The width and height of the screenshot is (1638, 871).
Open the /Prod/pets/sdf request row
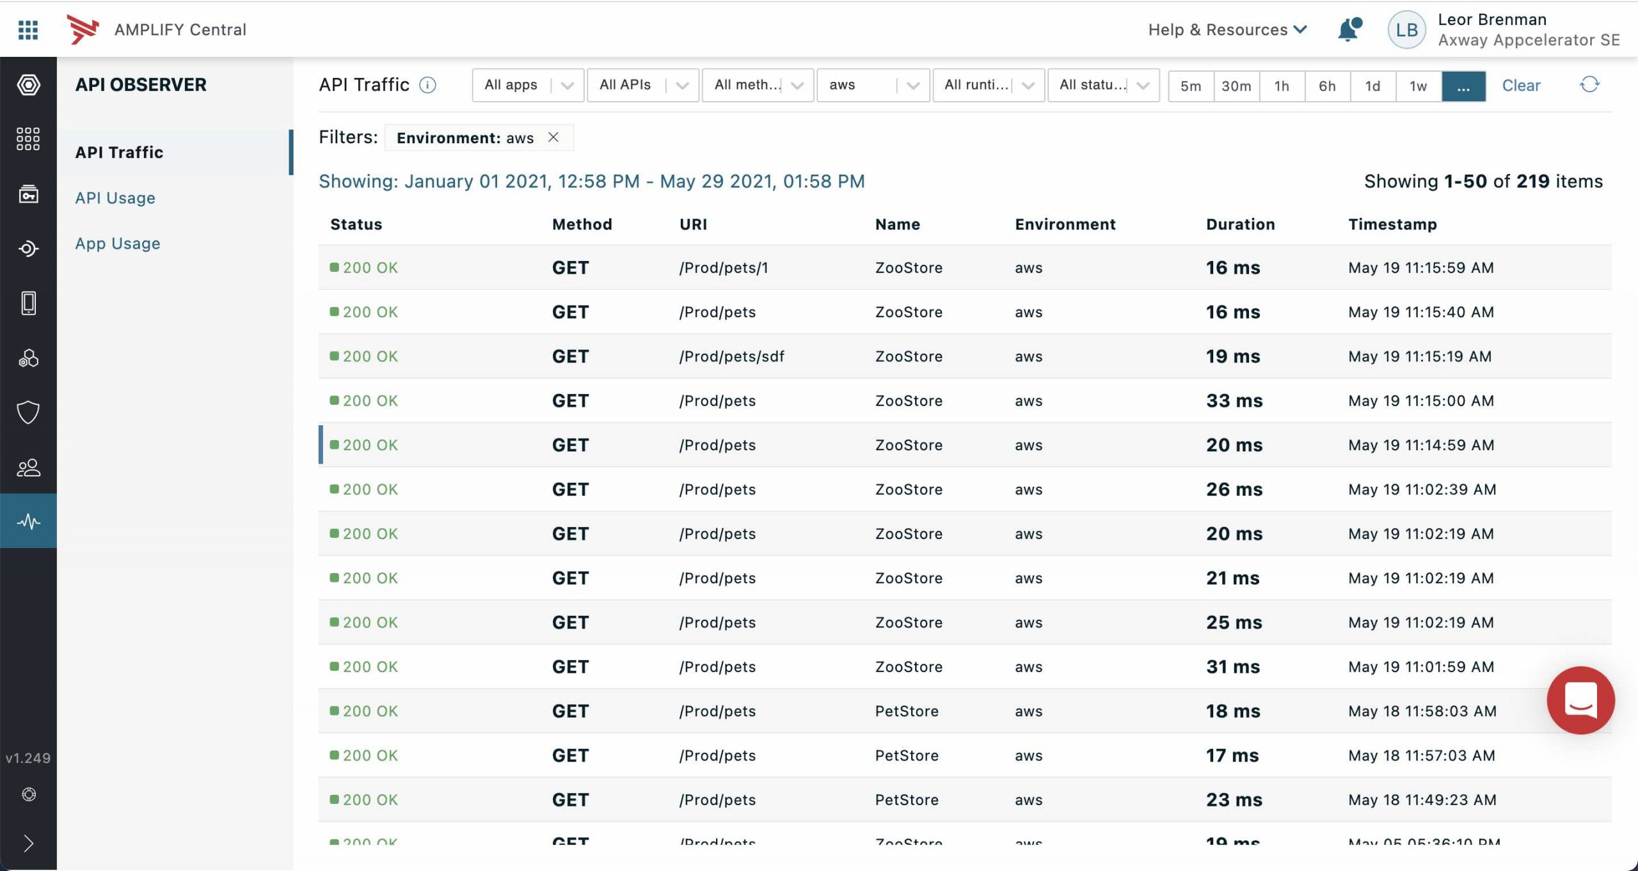(x=965, y=356)
